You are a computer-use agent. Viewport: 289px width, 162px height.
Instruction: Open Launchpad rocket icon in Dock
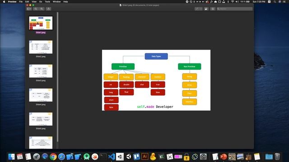(37, 157)
